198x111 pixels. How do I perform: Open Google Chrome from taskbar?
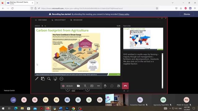(73, 108)
